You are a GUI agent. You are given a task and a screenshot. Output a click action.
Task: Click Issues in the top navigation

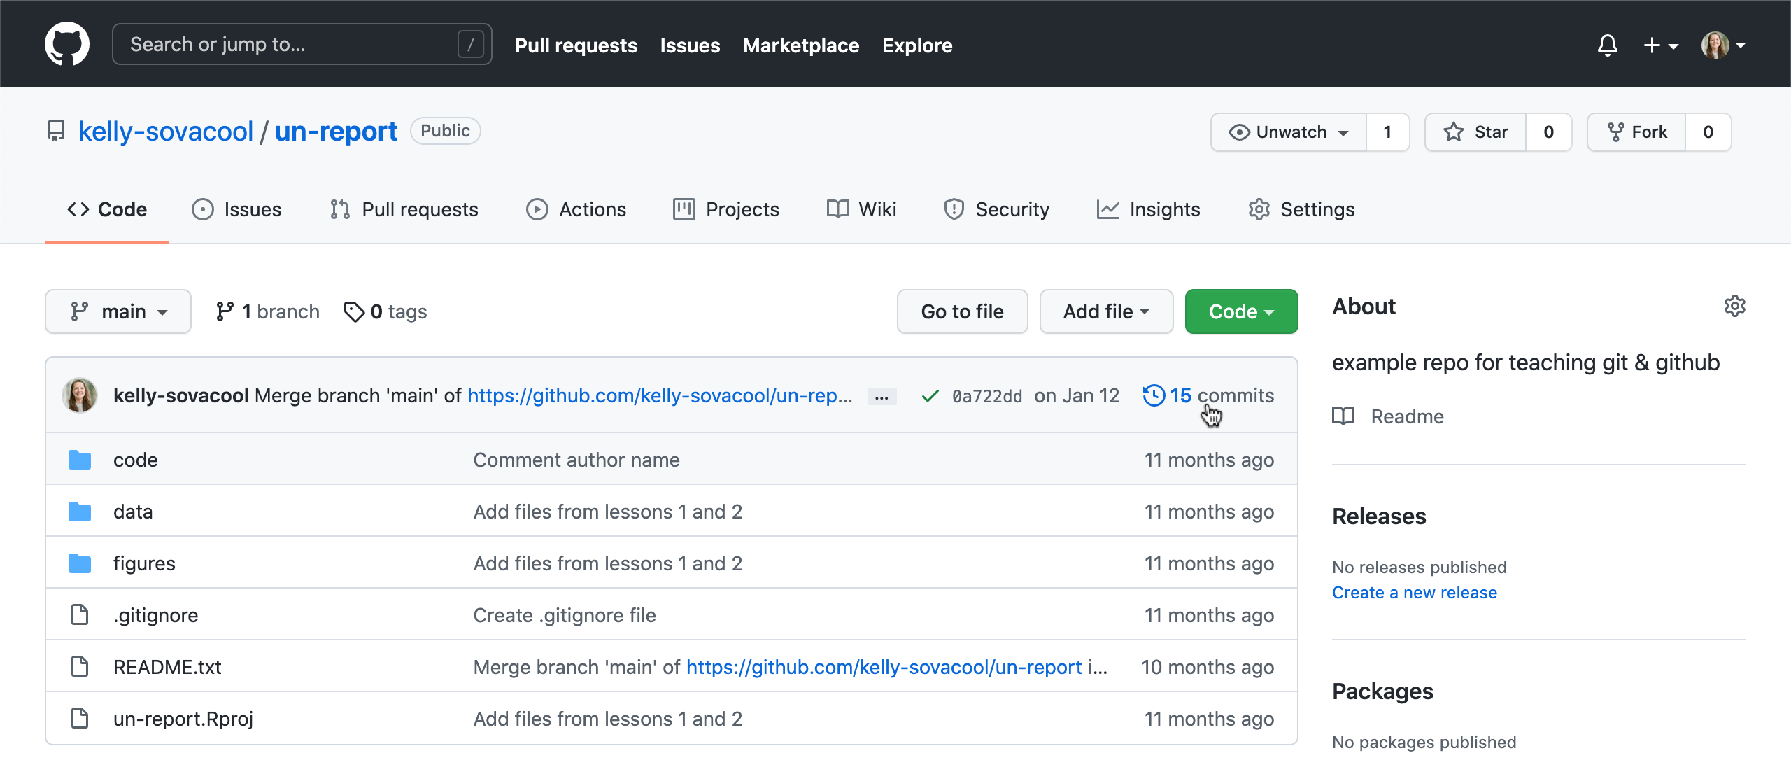tap(690, 45)
